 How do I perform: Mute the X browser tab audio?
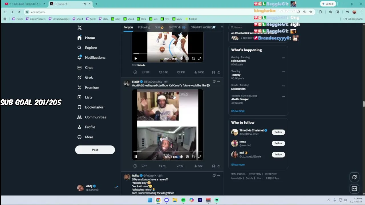point(85,4)
